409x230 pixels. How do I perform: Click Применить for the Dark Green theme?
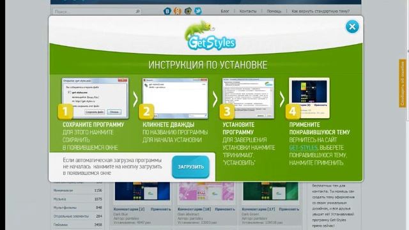pyautogui.click(x=289, y=209)
